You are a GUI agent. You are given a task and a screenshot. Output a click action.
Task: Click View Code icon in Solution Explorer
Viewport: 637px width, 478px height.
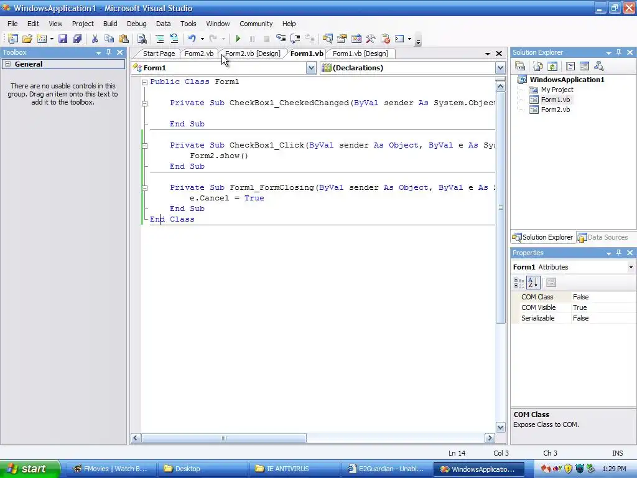point(570,66)
